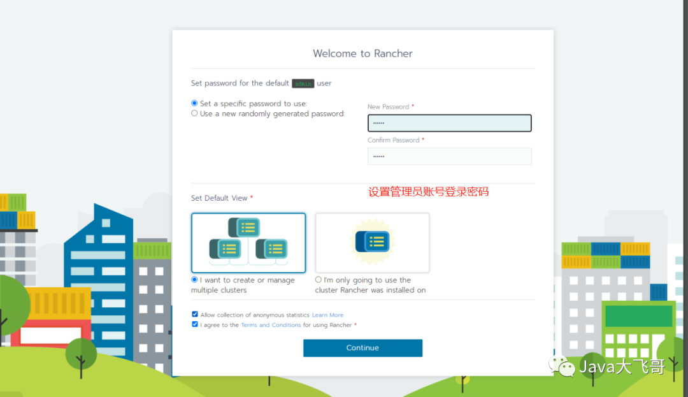Open the Learn More link
688x397 pixels.
point(328,315)
